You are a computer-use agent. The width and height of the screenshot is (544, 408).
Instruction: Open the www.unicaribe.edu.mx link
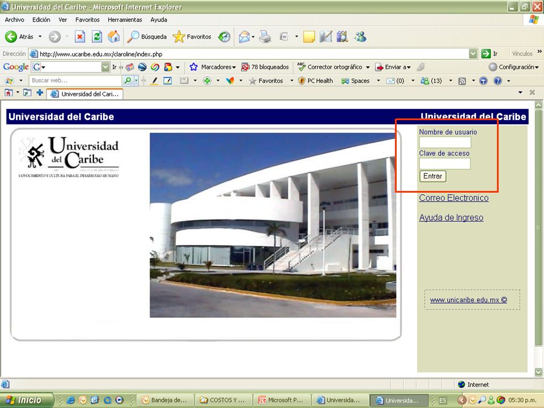(x=469, y=300)
